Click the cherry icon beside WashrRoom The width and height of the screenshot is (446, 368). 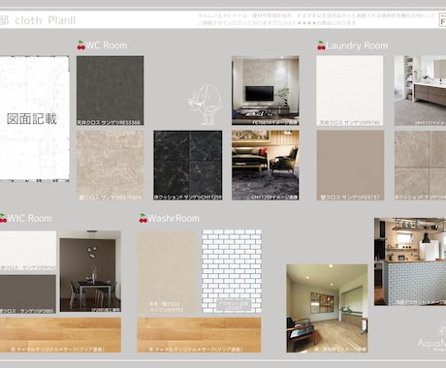click(x=143, y=218)
